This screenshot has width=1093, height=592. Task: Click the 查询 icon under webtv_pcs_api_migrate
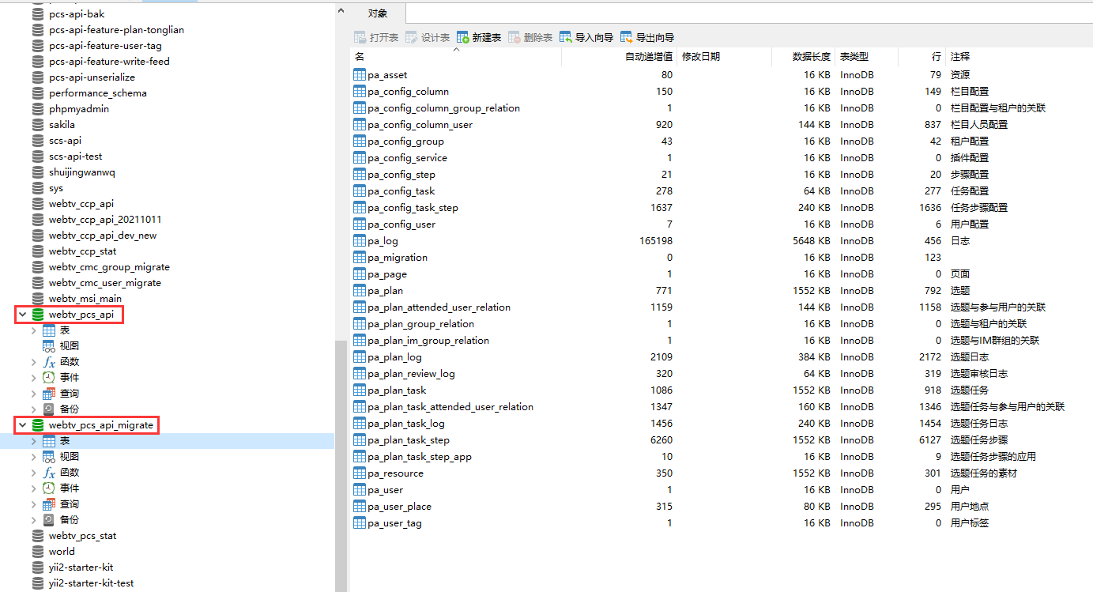(49, 504)
